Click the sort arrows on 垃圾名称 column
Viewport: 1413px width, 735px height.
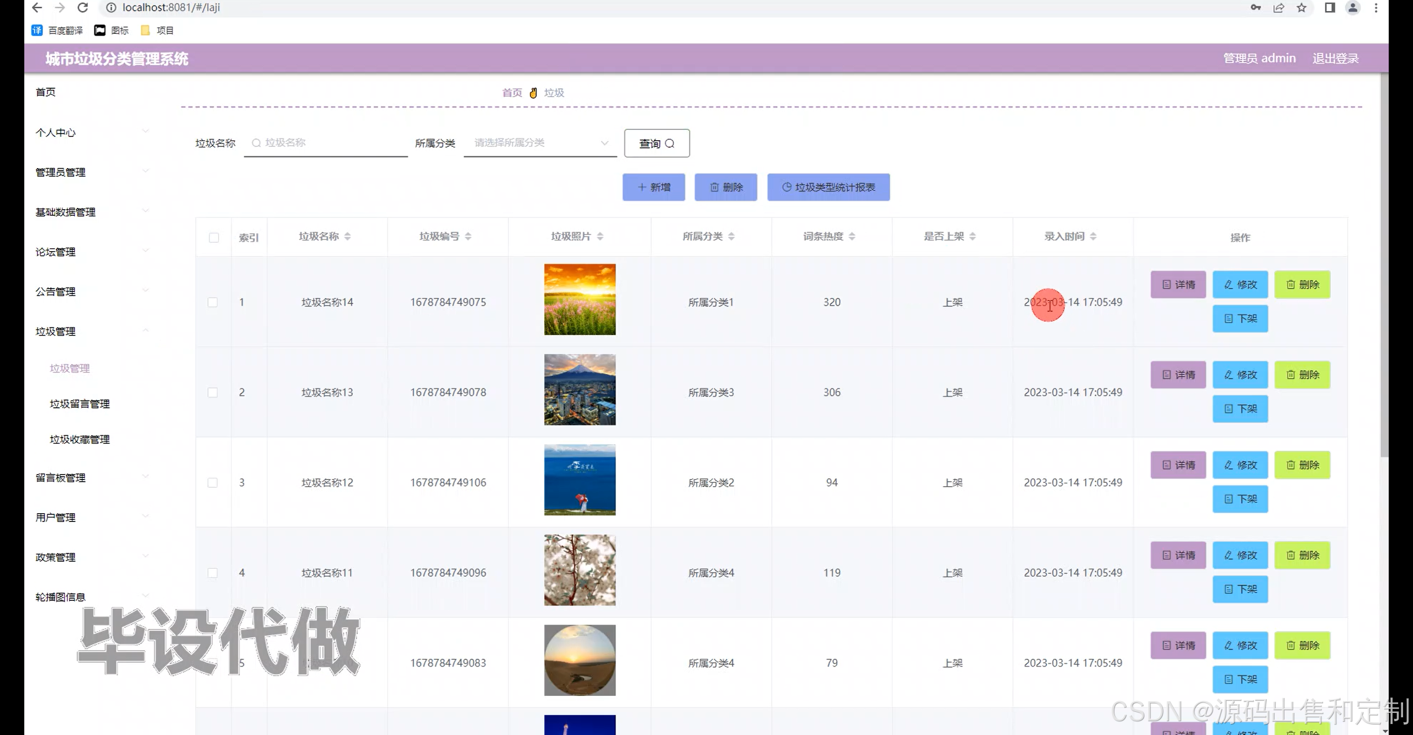(x=347, y=236)
